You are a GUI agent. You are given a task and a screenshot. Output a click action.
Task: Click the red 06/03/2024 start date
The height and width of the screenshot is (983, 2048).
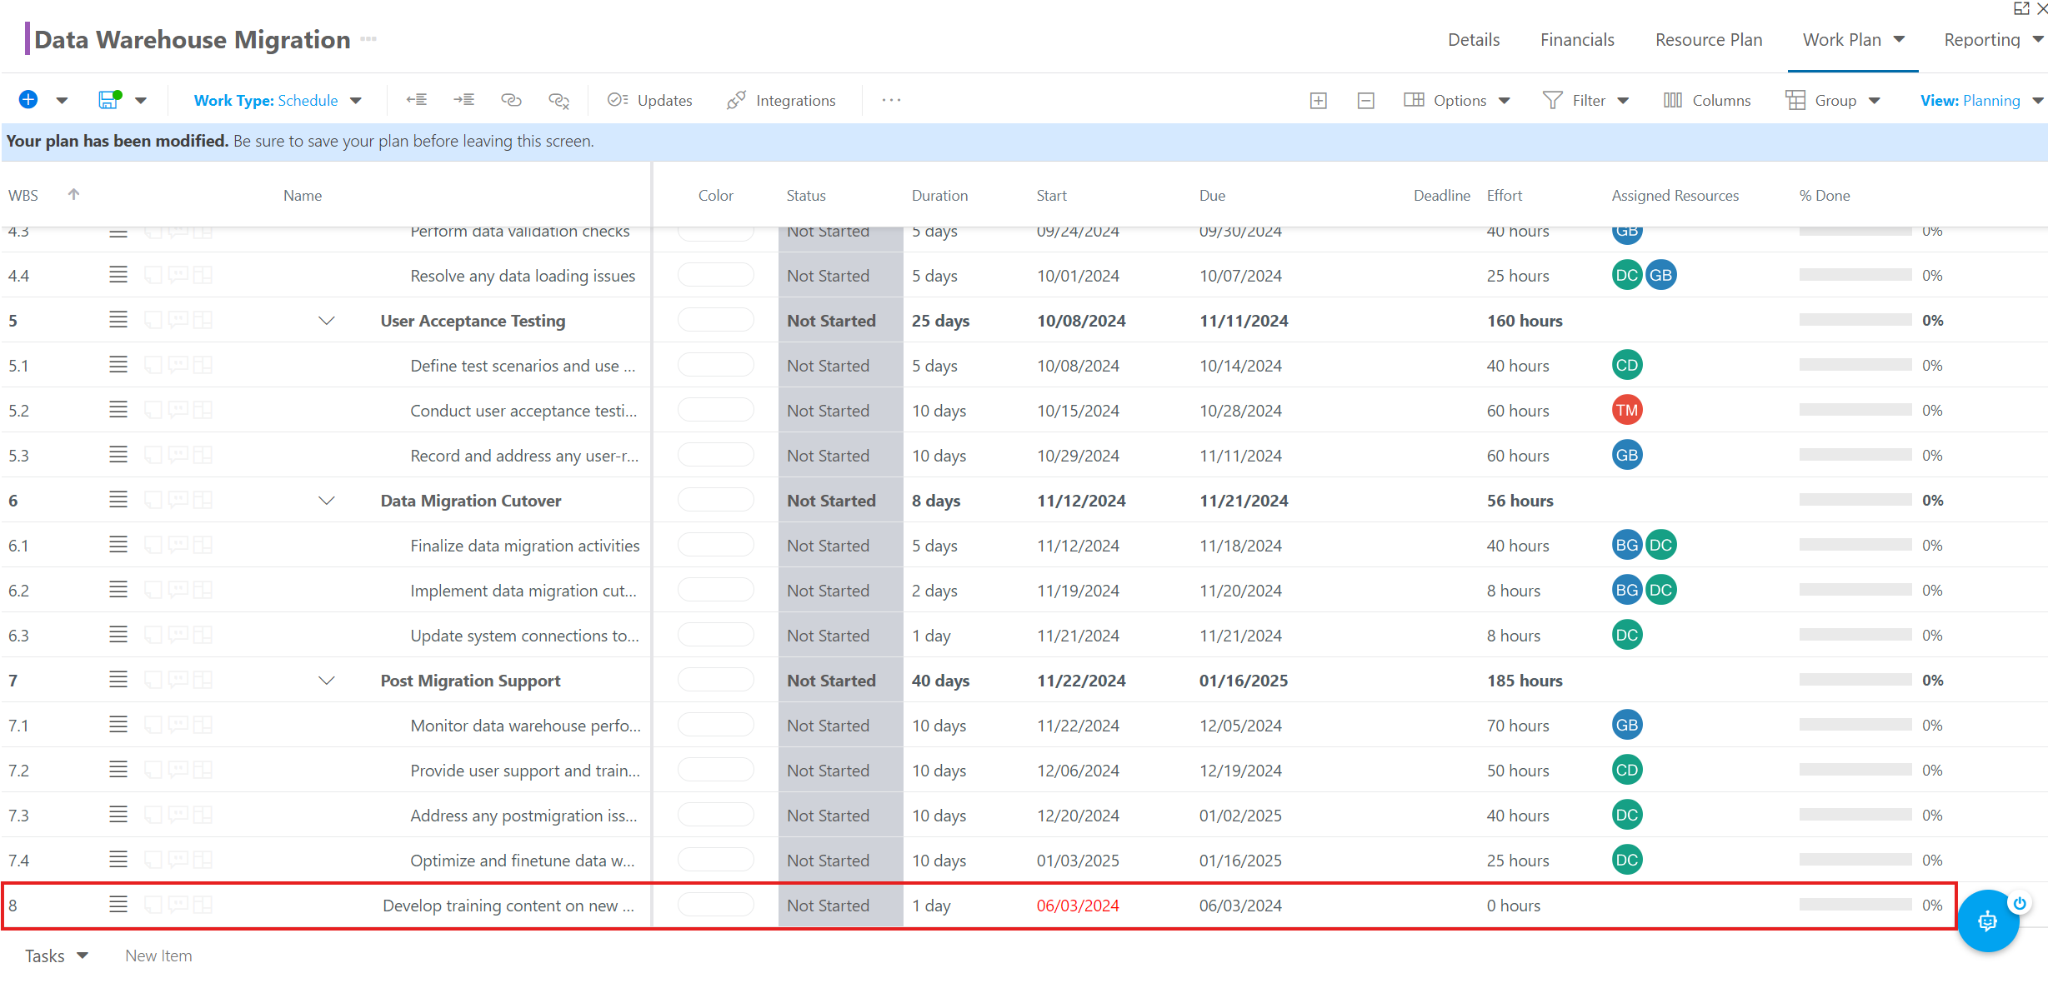[1077, 906]
